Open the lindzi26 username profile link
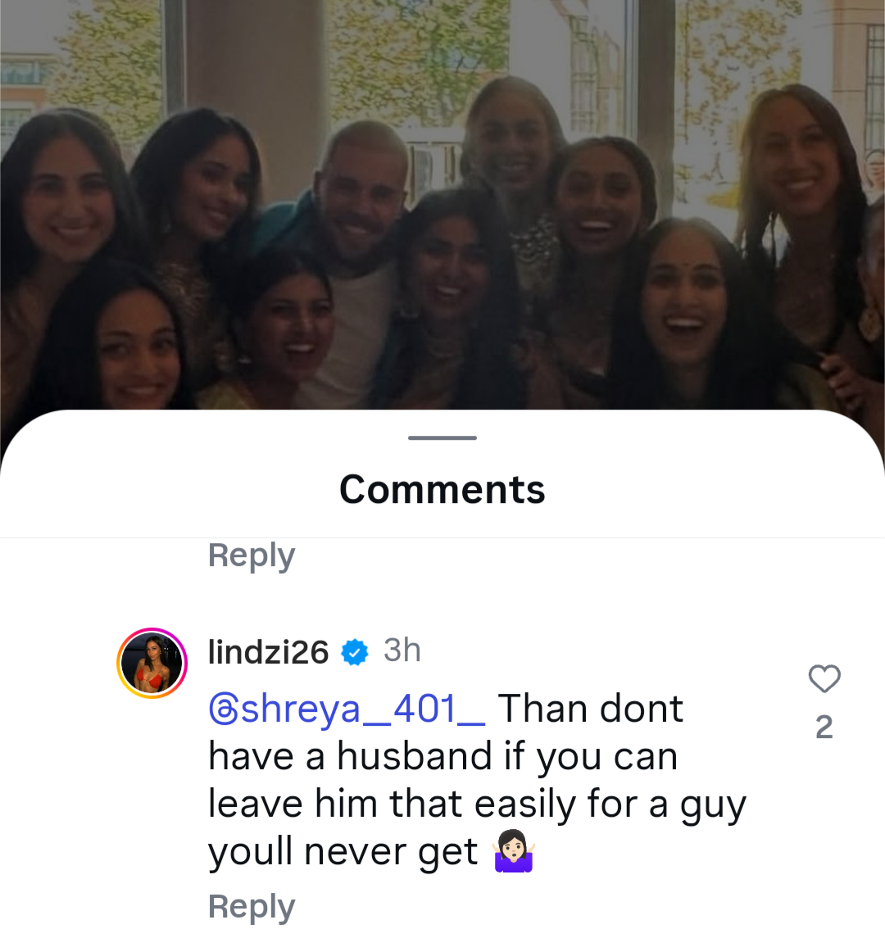This screenshot has width=885, height=947. (x=268, y=652)
